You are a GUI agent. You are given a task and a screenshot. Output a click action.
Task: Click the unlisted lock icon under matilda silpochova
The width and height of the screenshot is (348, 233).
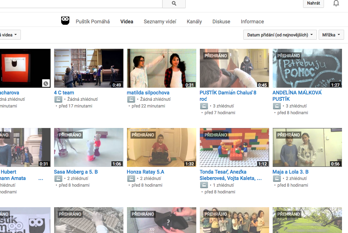pos(131,99)
